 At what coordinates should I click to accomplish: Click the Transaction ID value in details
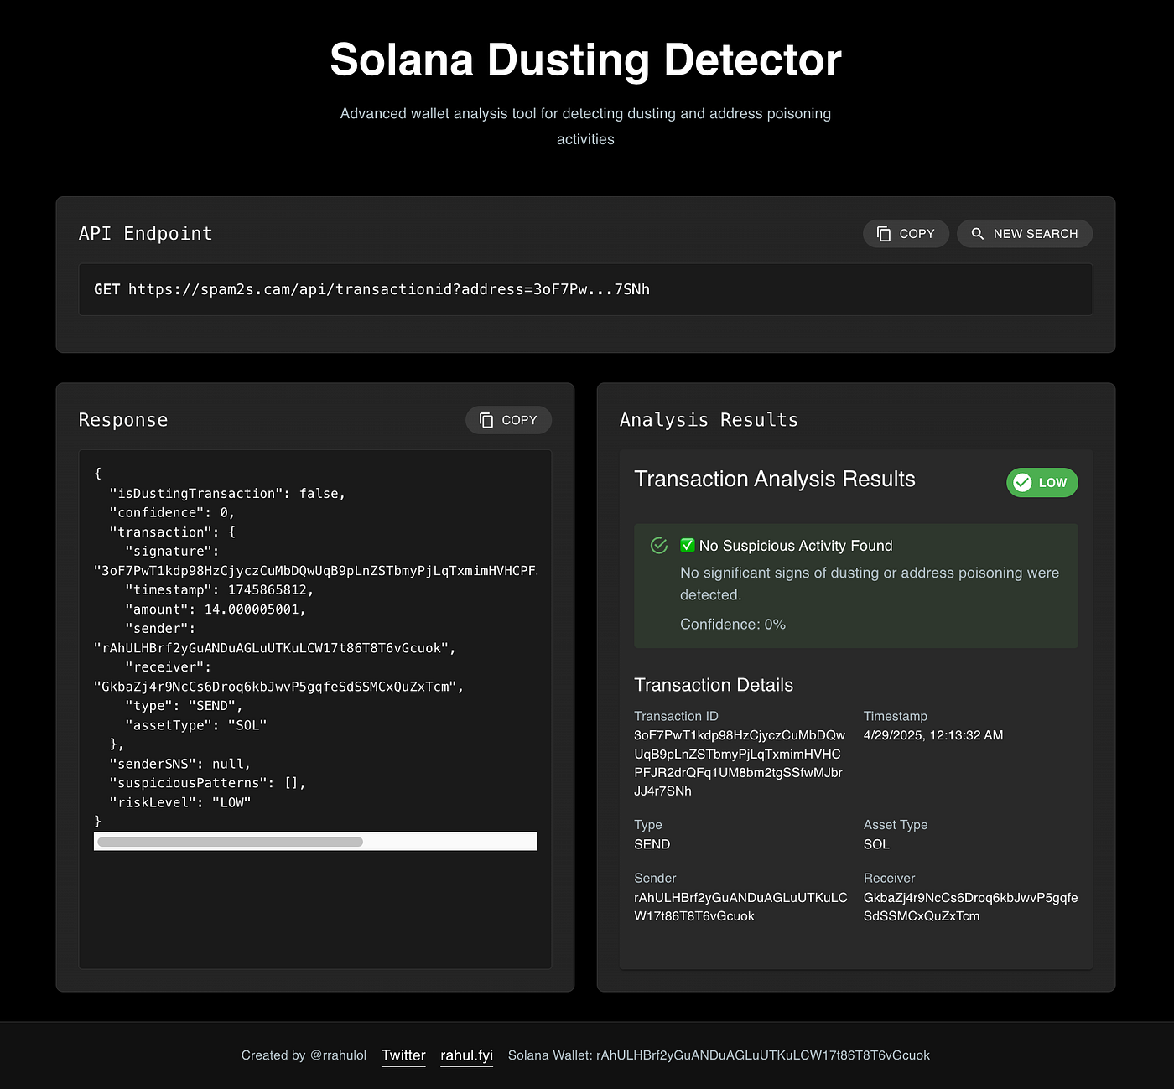coord(740,763)
